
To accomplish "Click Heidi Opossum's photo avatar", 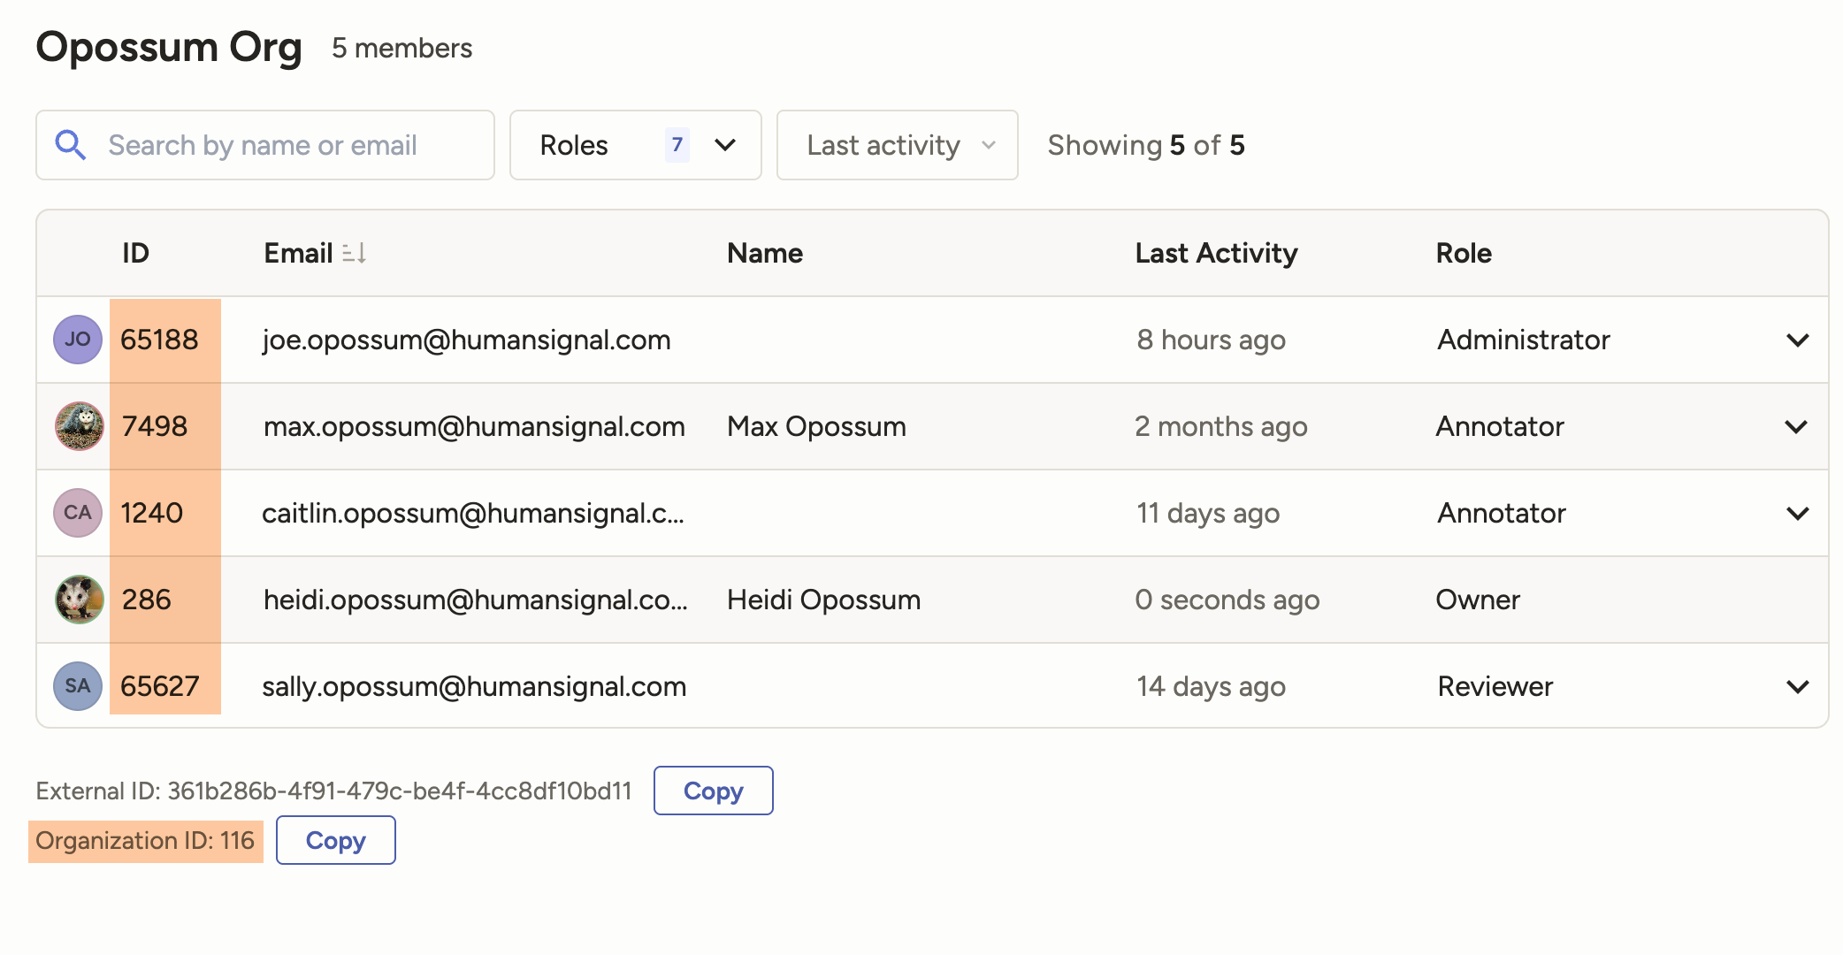I will point(78,599).
